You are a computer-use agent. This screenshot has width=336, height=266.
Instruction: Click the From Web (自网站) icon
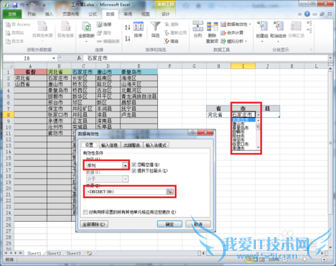point(8,33)
